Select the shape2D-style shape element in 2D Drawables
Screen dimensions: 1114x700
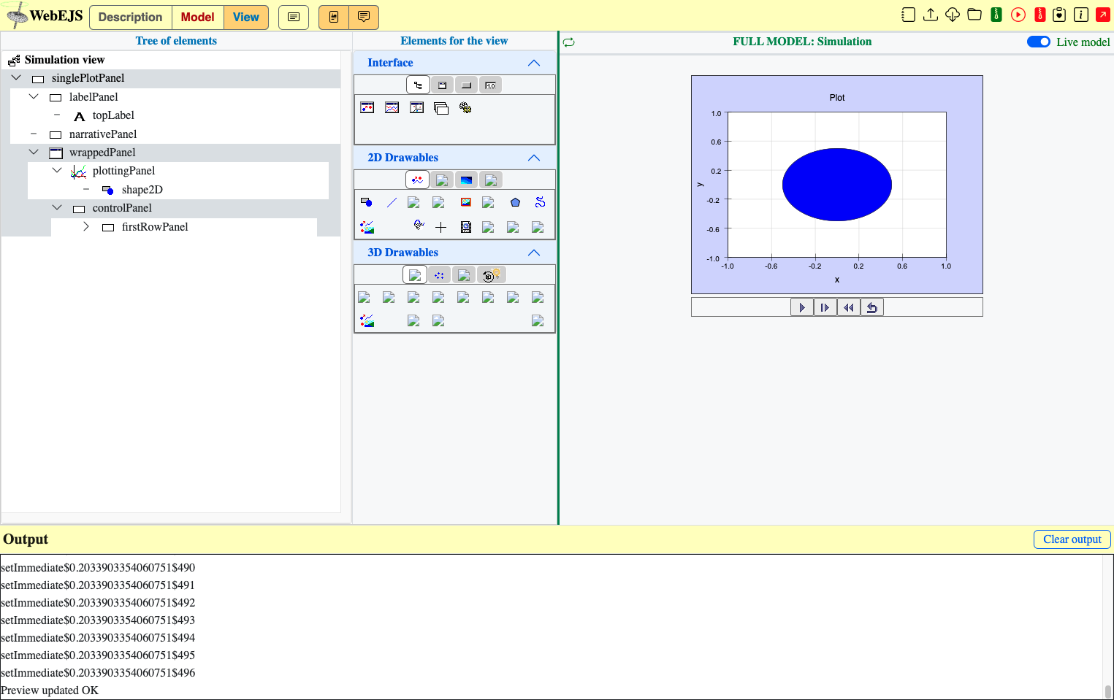pyautogui.click(x=367, y=202)
